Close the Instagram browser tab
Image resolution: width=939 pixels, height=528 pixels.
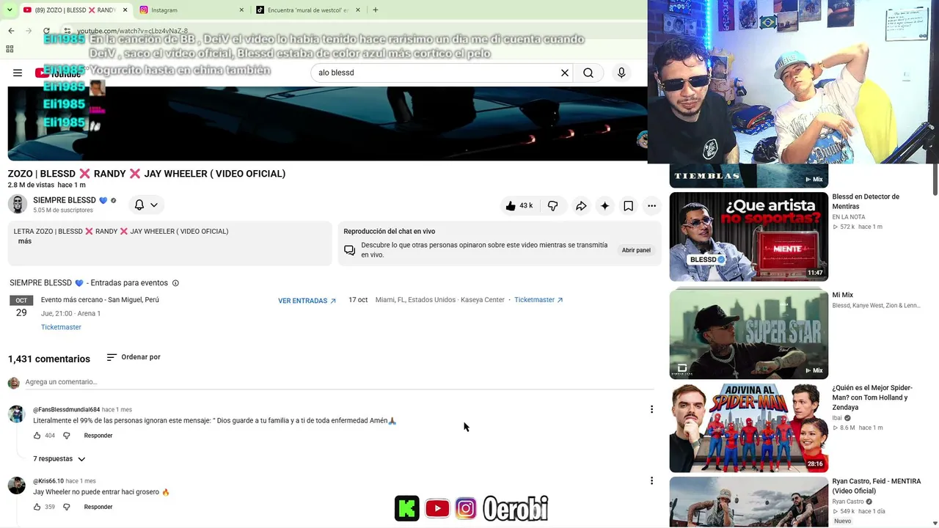242,10
